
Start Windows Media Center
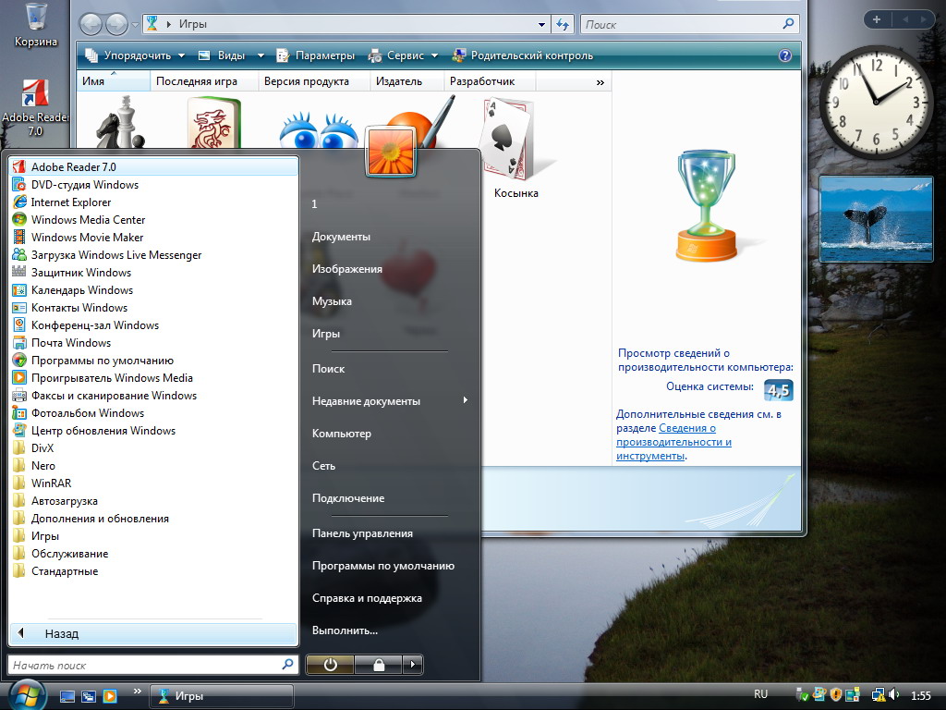(153, 220)
